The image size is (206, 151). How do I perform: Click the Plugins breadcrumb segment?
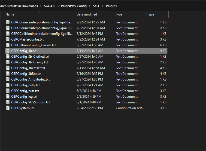coord(111,6)
